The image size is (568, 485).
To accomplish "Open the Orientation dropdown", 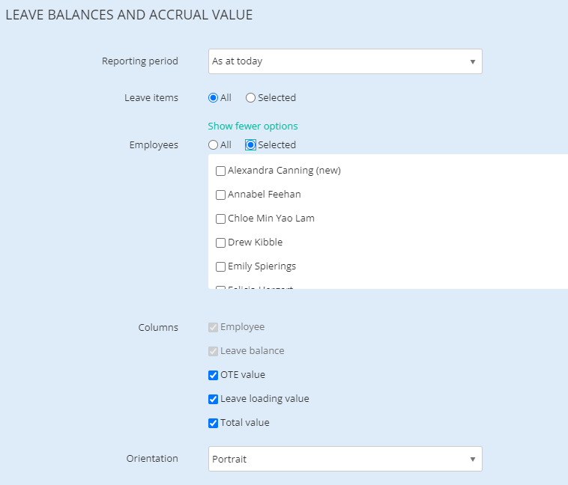I will click(345, 459).
